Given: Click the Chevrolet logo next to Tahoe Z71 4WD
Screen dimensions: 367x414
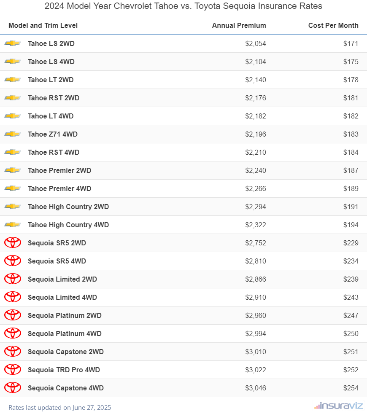Looking at the screenshot, I should click(x=13, y=134).
